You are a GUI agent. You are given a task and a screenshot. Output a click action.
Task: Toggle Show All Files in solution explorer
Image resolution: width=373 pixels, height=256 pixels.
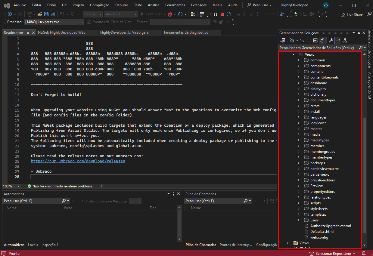click(x=322, y=40)
